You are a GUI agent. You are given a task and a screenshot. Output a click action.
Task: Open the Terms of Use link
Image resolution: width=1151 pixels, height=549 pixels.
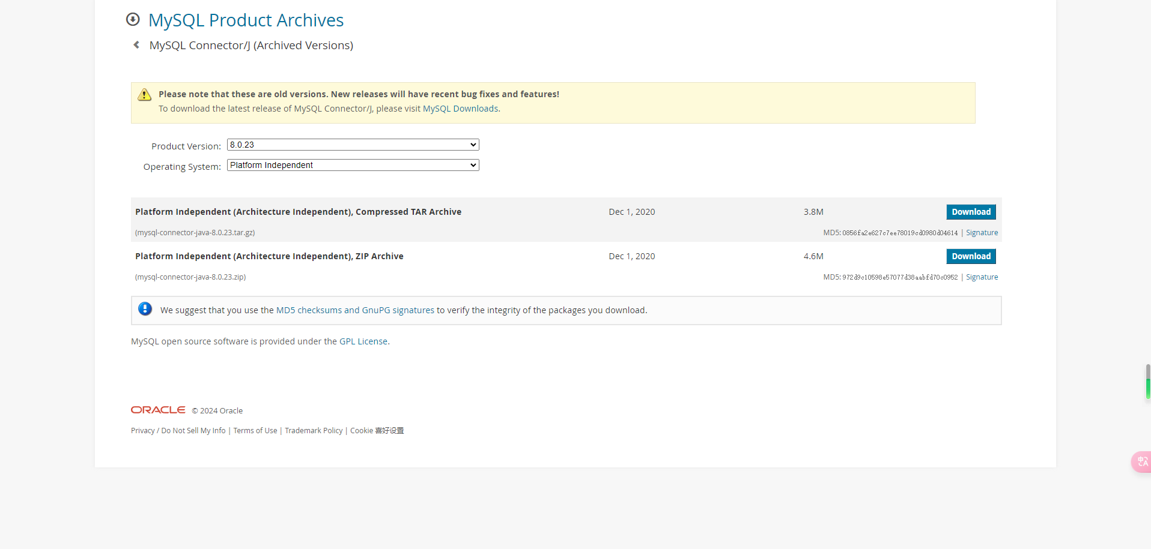(255, 431)
